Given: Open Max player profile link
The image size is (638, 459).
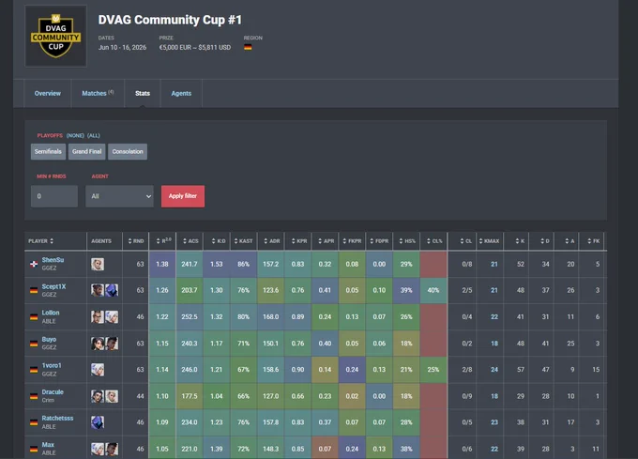Looking at the screenshot, I should (48, 445).
